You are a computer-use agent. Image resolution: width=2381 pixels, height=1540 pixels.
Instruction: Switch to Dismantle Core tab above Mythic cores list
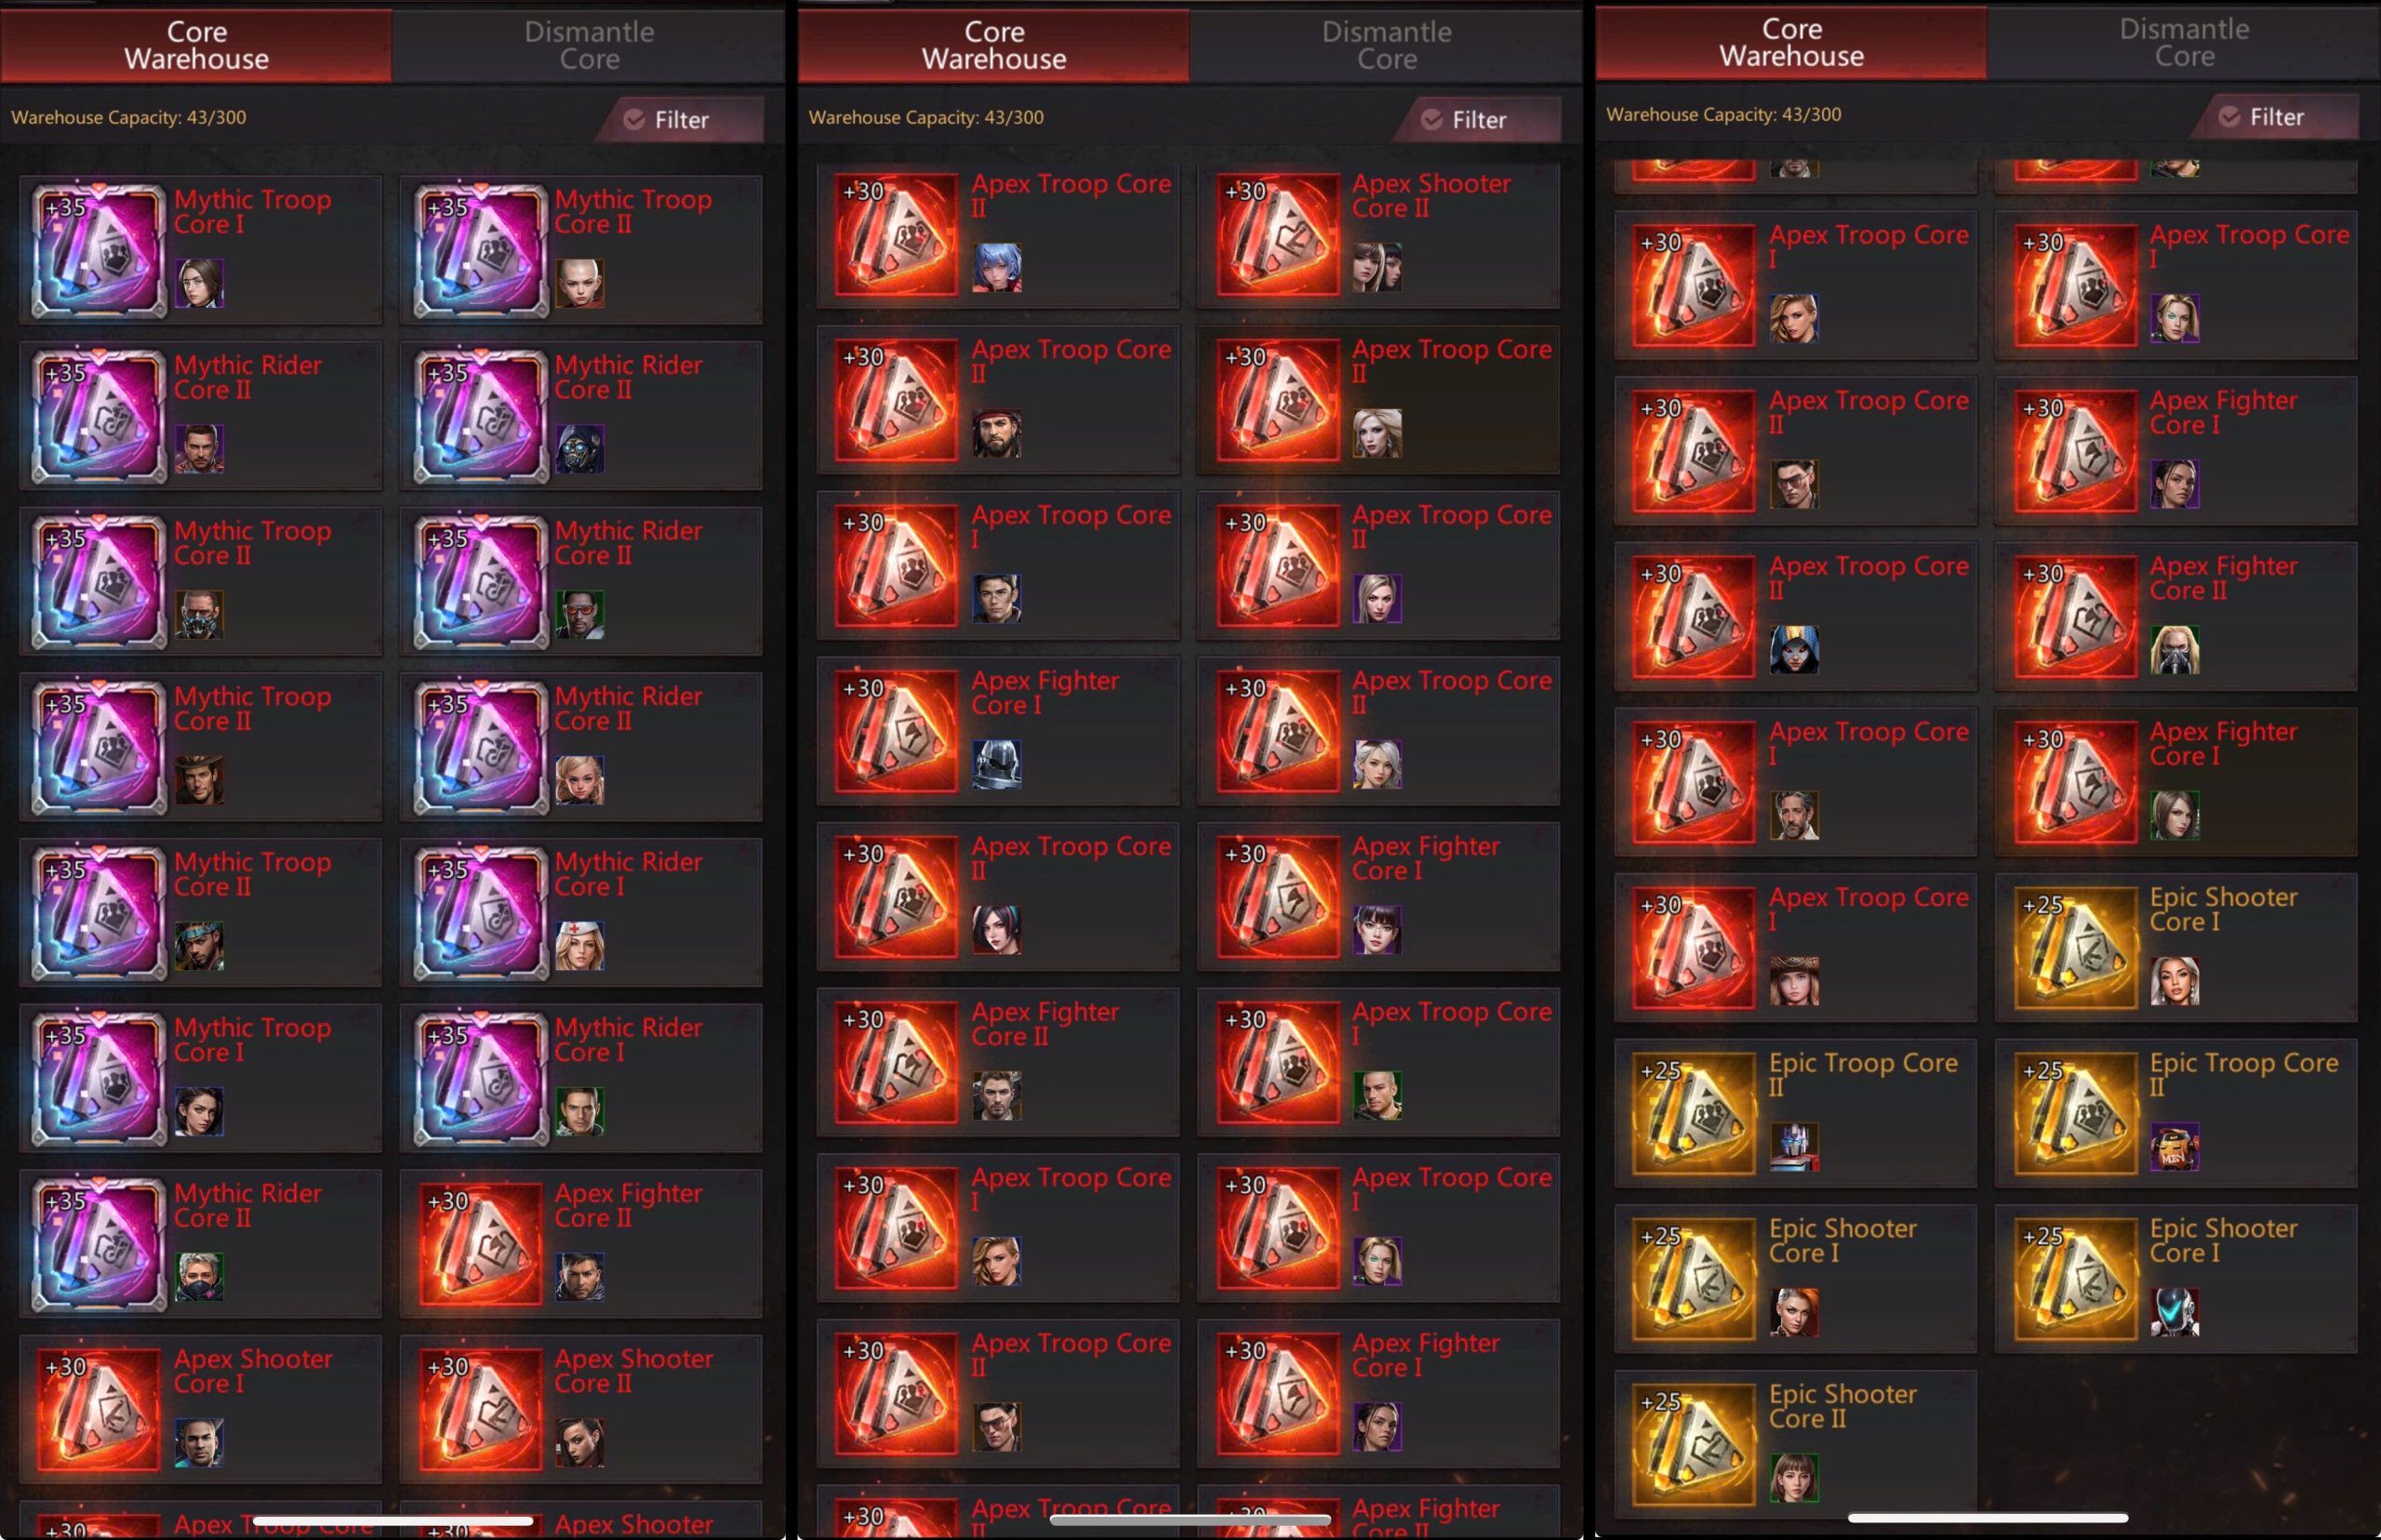pos(589,45)
